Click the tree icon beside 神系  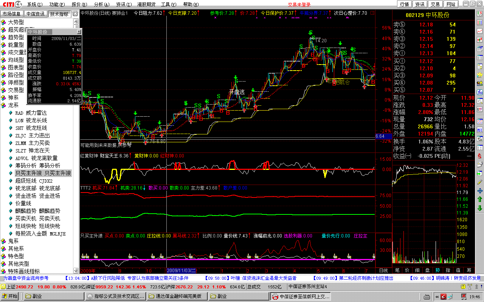[4, 98]
